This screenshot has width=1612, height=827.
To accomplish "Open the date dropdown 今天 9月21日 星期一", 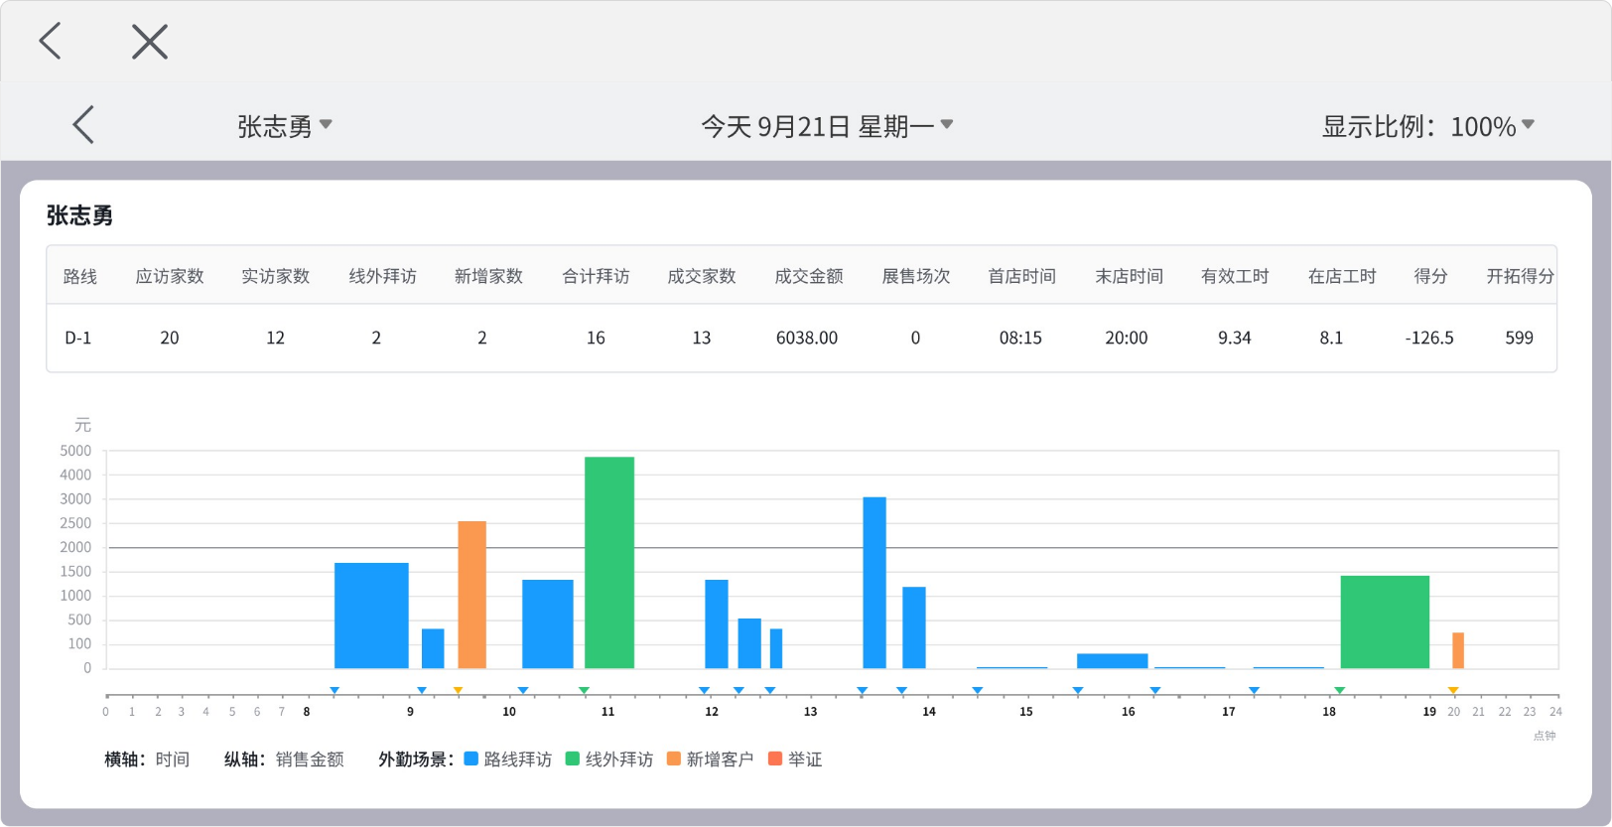I will click(827, 126).
